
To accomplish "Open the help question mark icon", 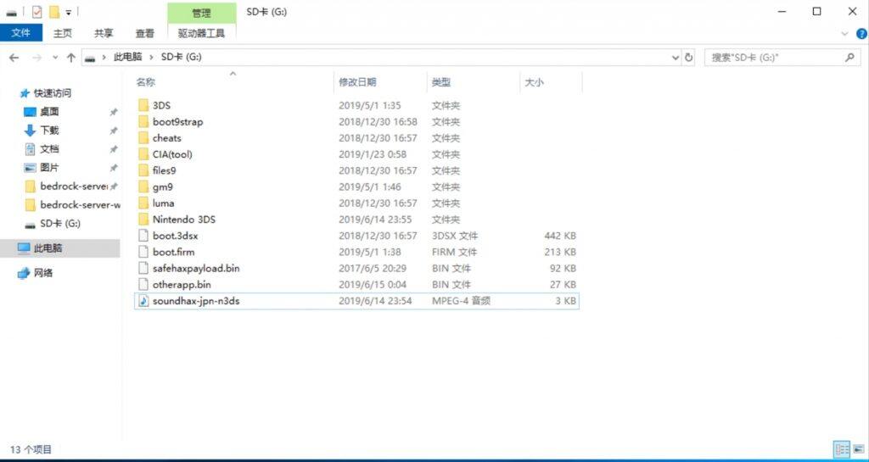I will coord(862,34).
